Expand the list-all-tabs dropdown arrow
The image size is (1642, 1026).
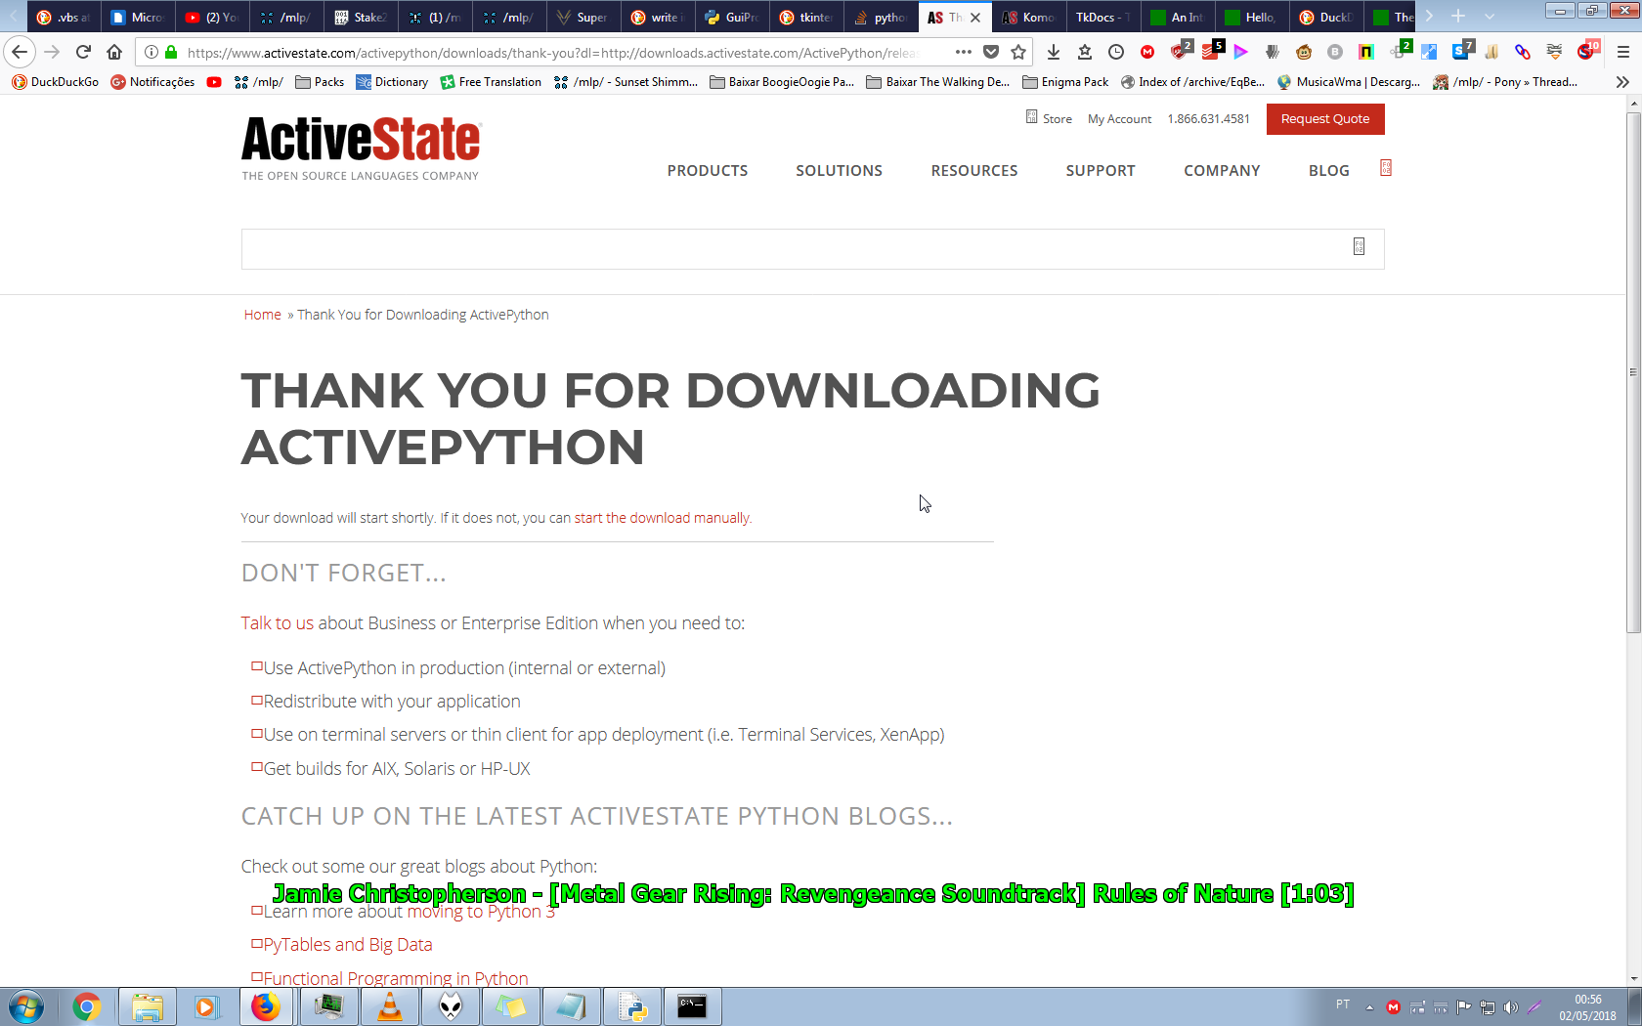[1490, 17]
